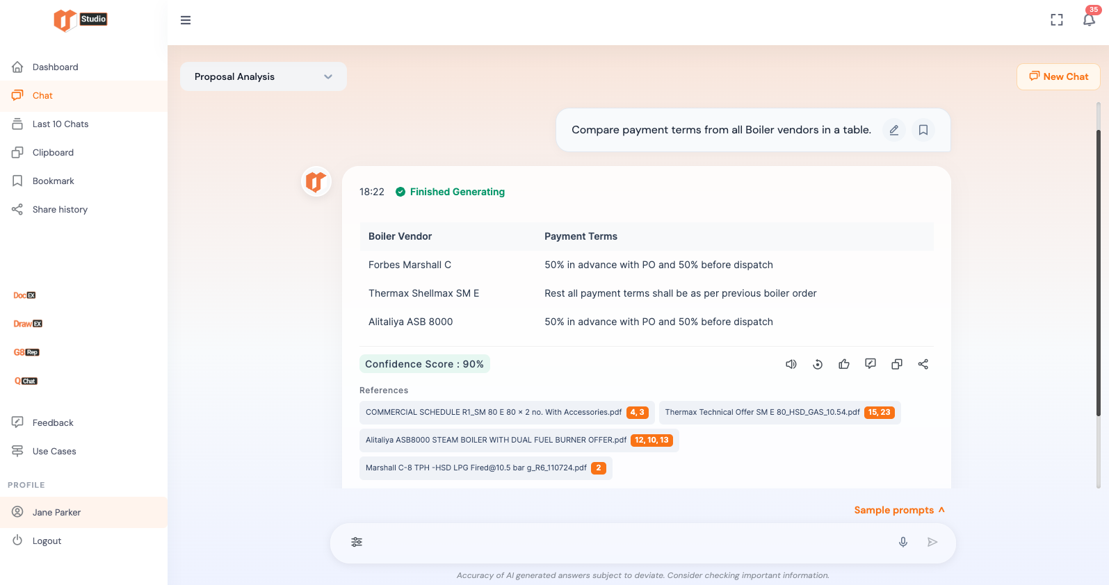Click the Studio logo
Screen dimensions: 1109x585
click(x=81, y=20)
